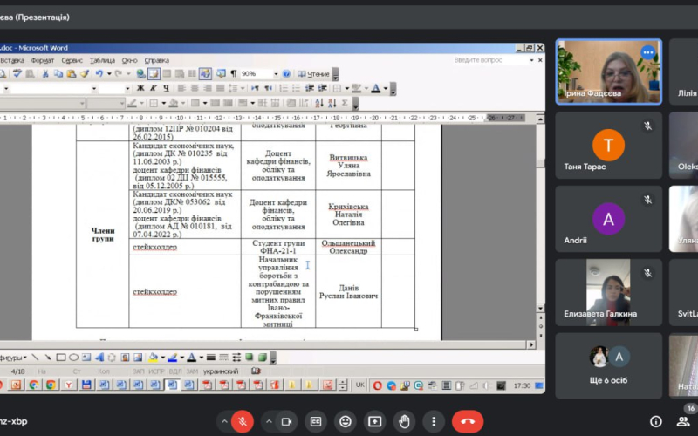Click Opera icon in shared taskbar tray
698x436 pixels.
[378, 385]
